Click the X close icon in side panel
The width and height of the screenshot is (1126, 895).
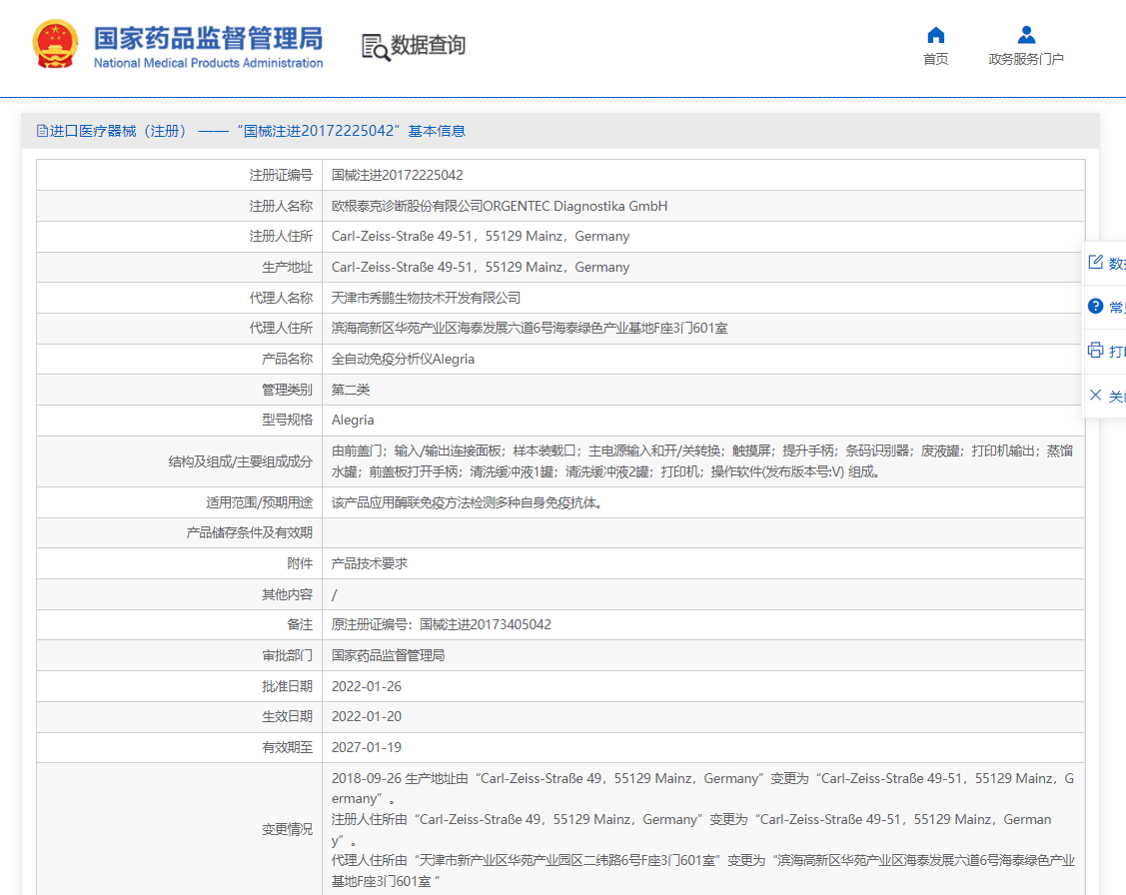click(x=1095, y=395)
